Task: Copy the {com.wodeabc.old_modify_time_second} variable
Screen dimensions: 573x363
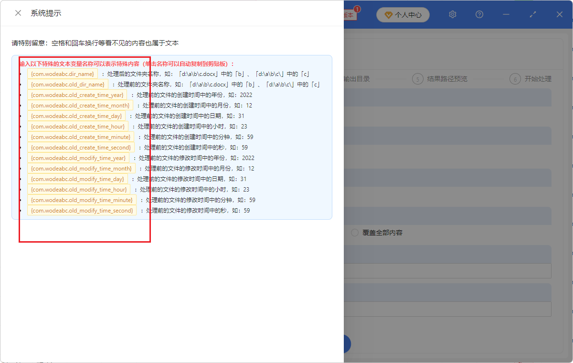Action: point(81,210)
